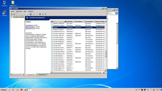This screenshot has height=91, width=162.
Task: Go forward using the toolbar arrow
Action: point(14,14)
